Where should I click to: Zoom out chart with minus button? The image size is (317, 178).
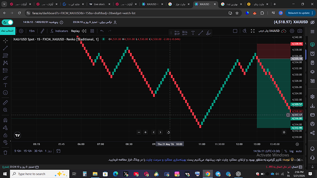tap(139, 133)
